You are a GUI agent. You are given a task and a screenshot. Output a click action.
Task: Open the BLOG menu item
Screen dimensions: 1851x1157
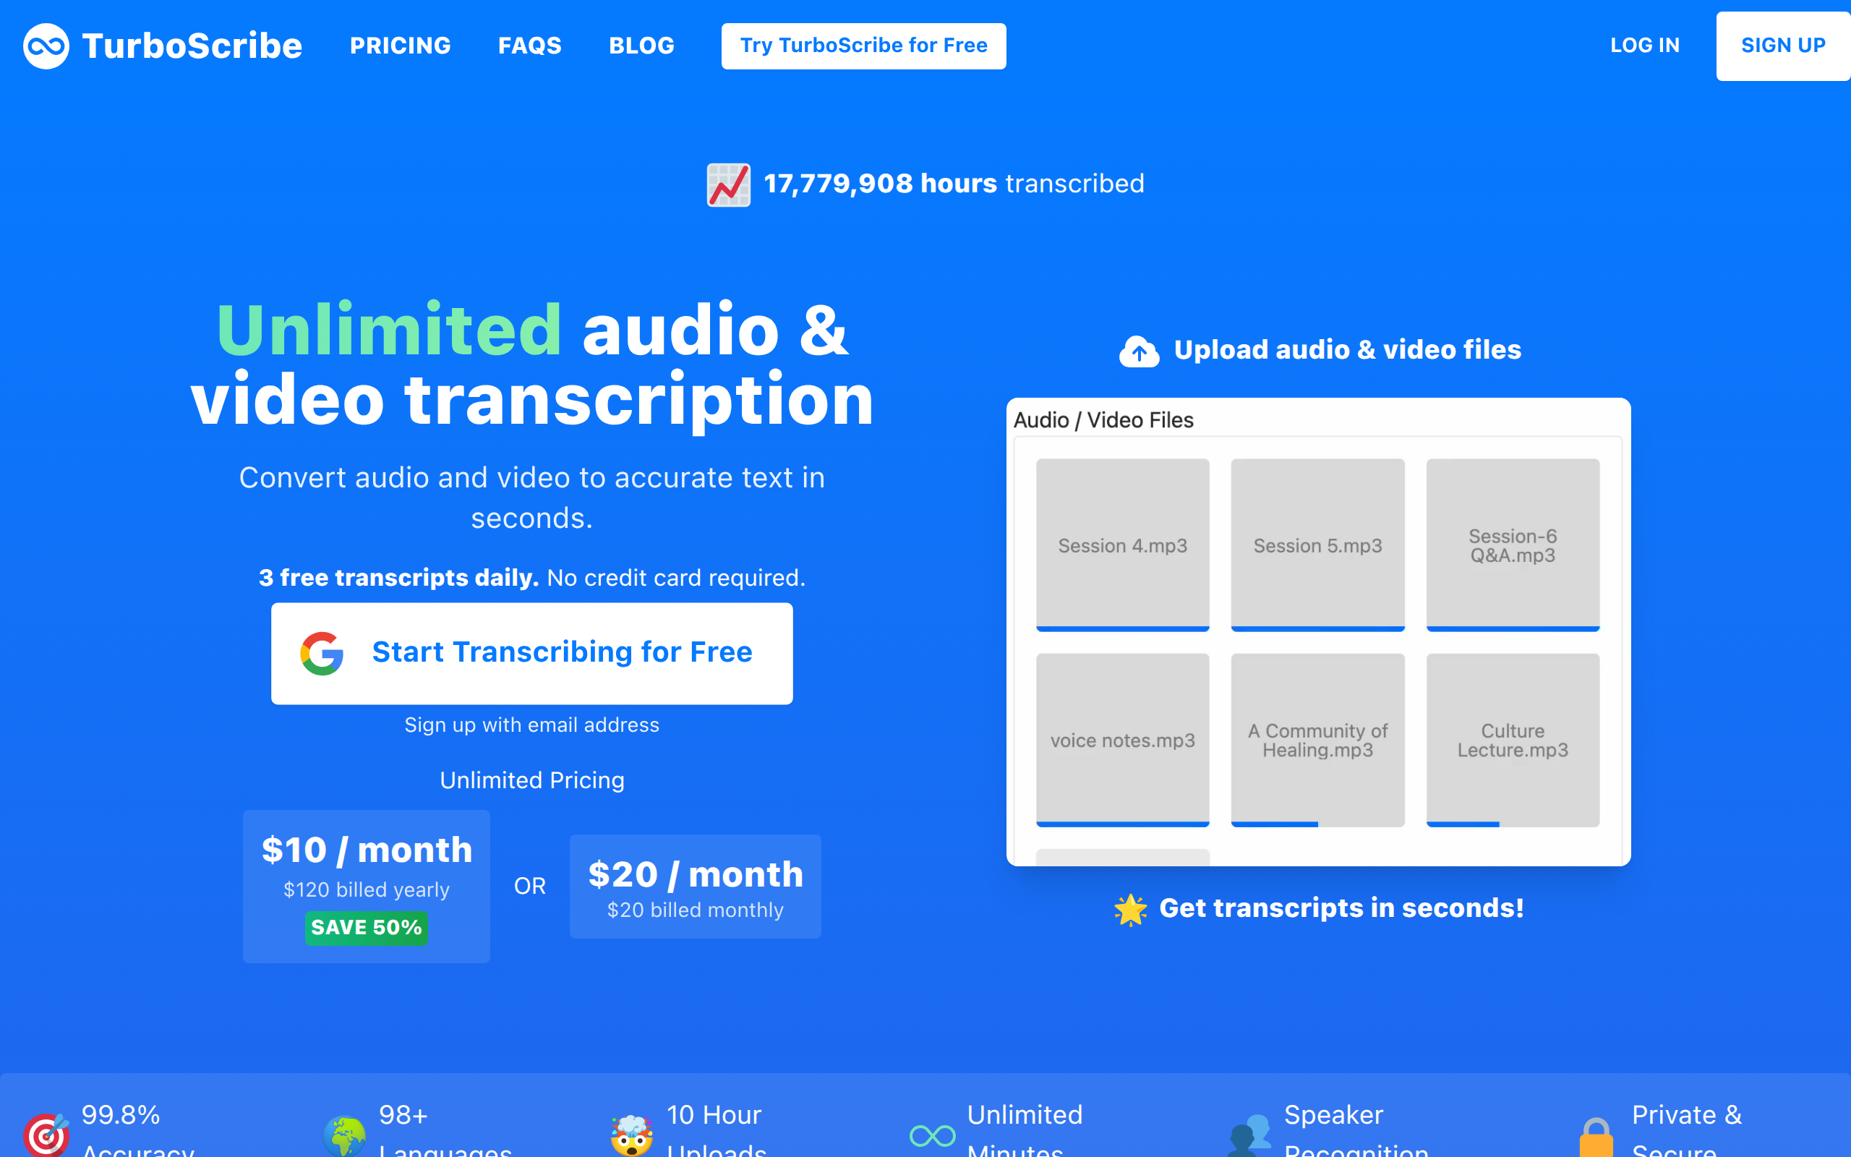(x=642, y=46)
